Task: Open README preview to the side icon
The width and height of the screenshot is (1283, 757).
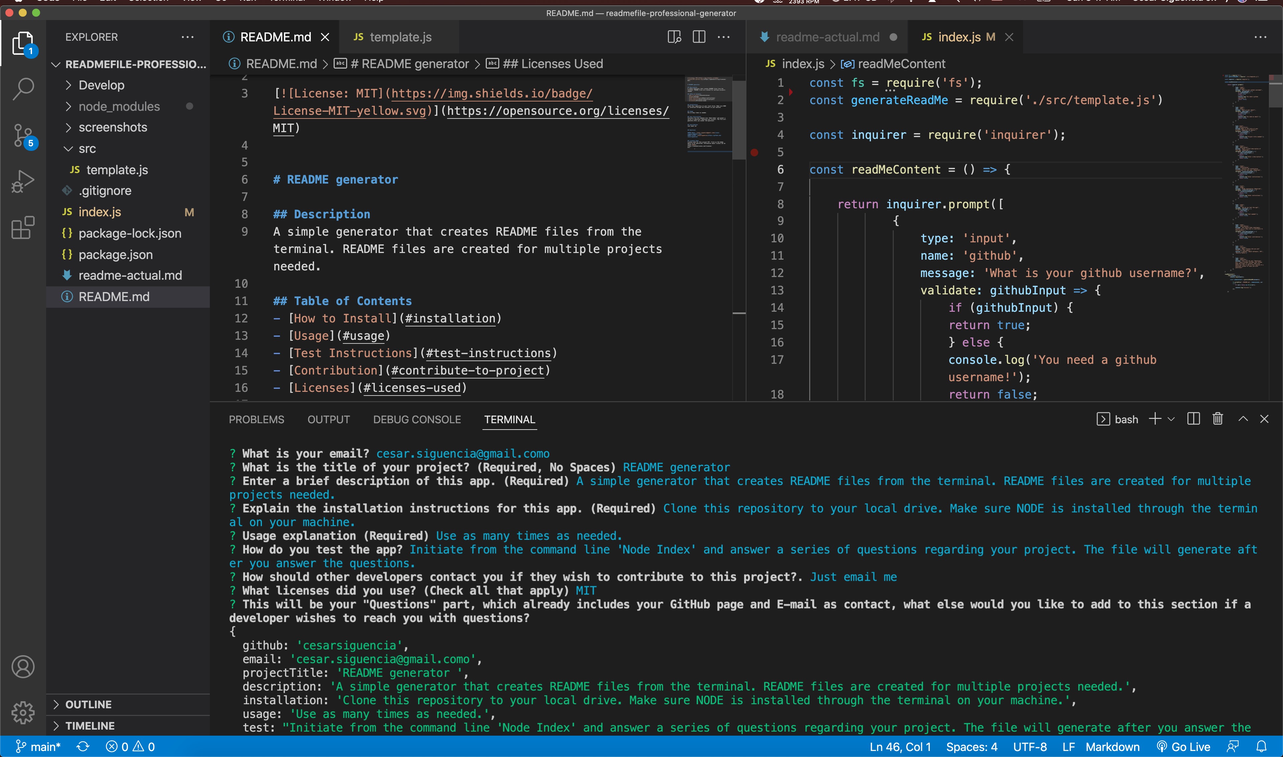Action: (x=675, y=37)
